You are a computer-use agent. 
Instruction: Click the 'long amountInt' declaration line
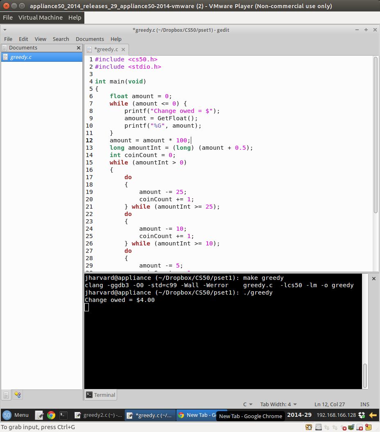coord(181,148)
